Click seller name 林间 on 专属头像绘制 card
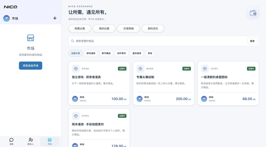266x147 pixels. (x=147, y=97)
